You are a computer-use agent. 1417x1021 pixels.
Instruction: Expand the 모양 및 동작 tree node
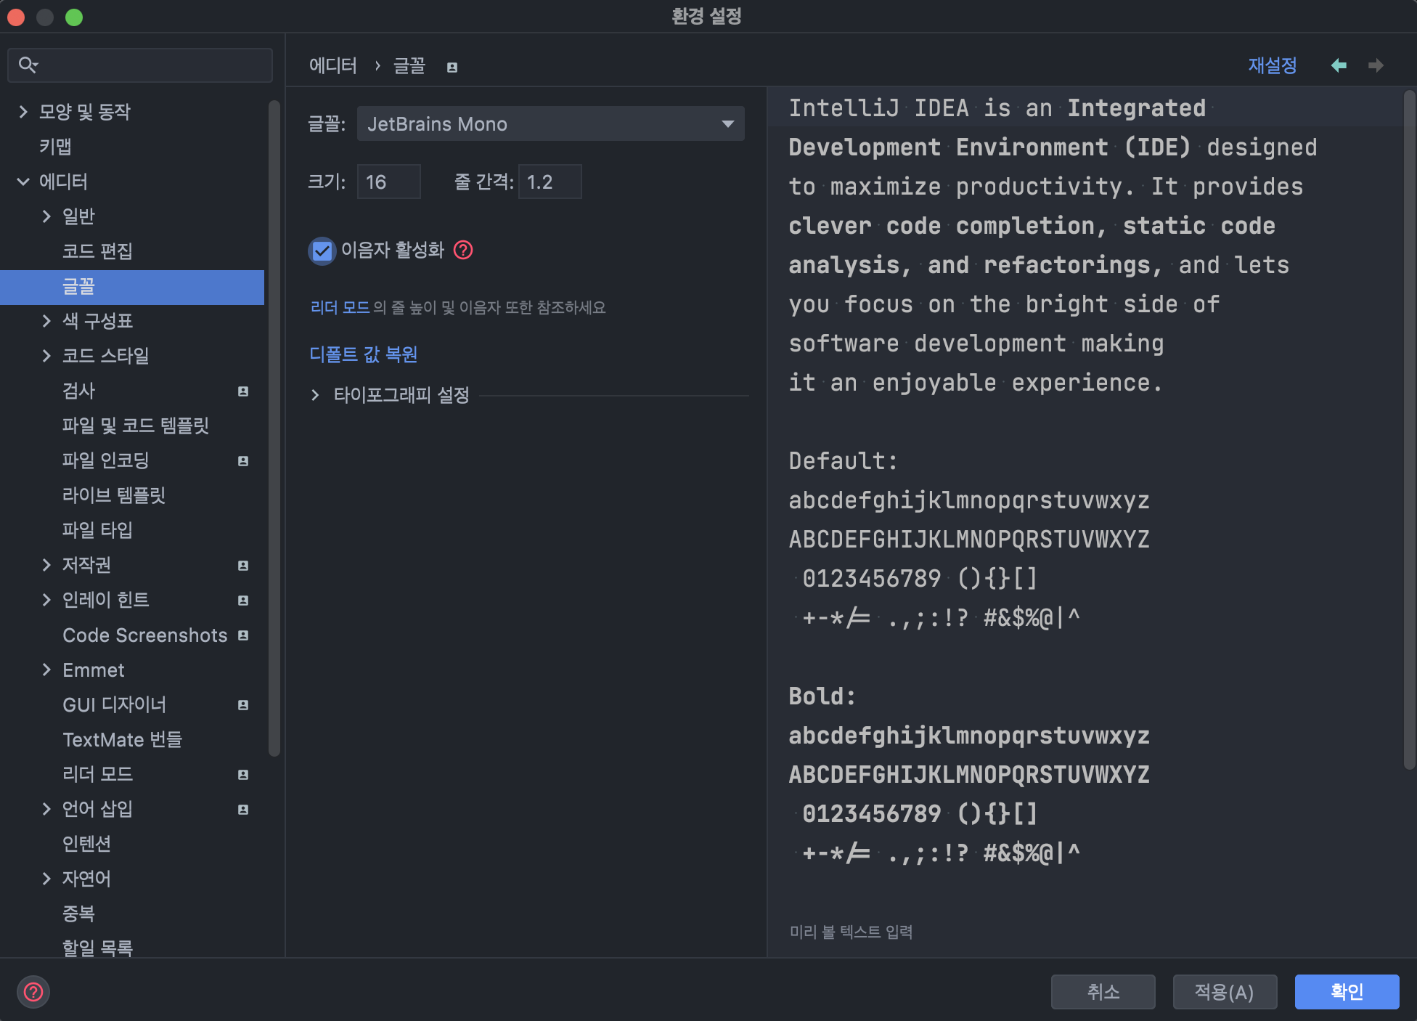[x=23, y=112]
